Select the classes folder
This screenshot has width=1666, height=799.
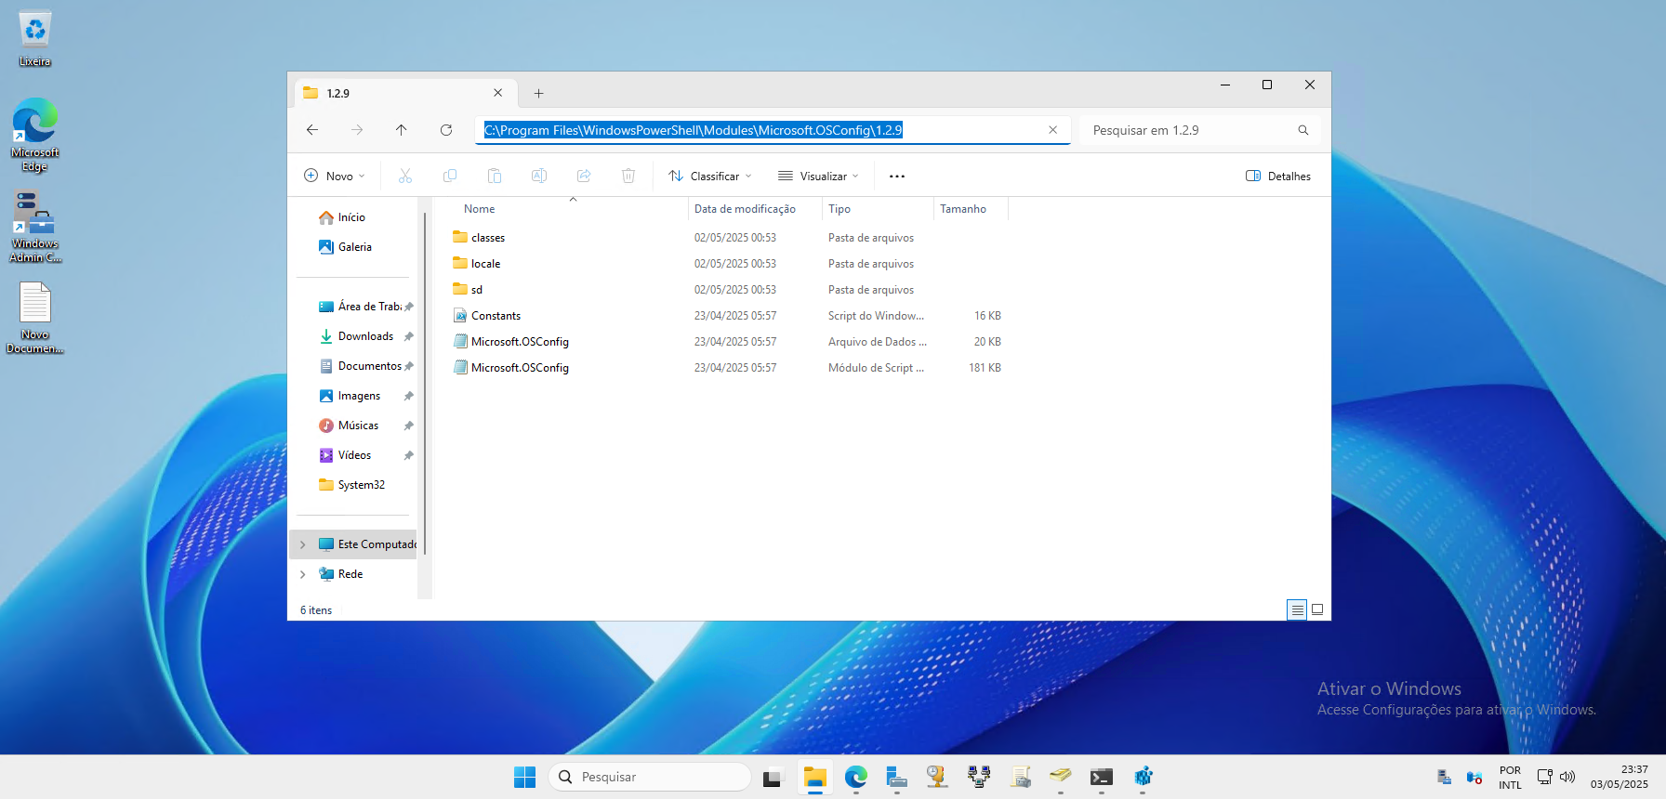pos(488,238)
